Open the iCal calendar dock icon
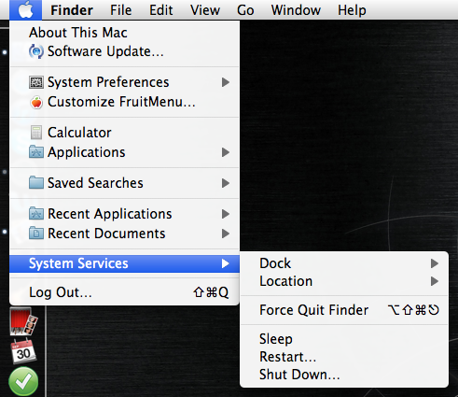Viewport: 458px width, 397px height. (x=23, y=351)
